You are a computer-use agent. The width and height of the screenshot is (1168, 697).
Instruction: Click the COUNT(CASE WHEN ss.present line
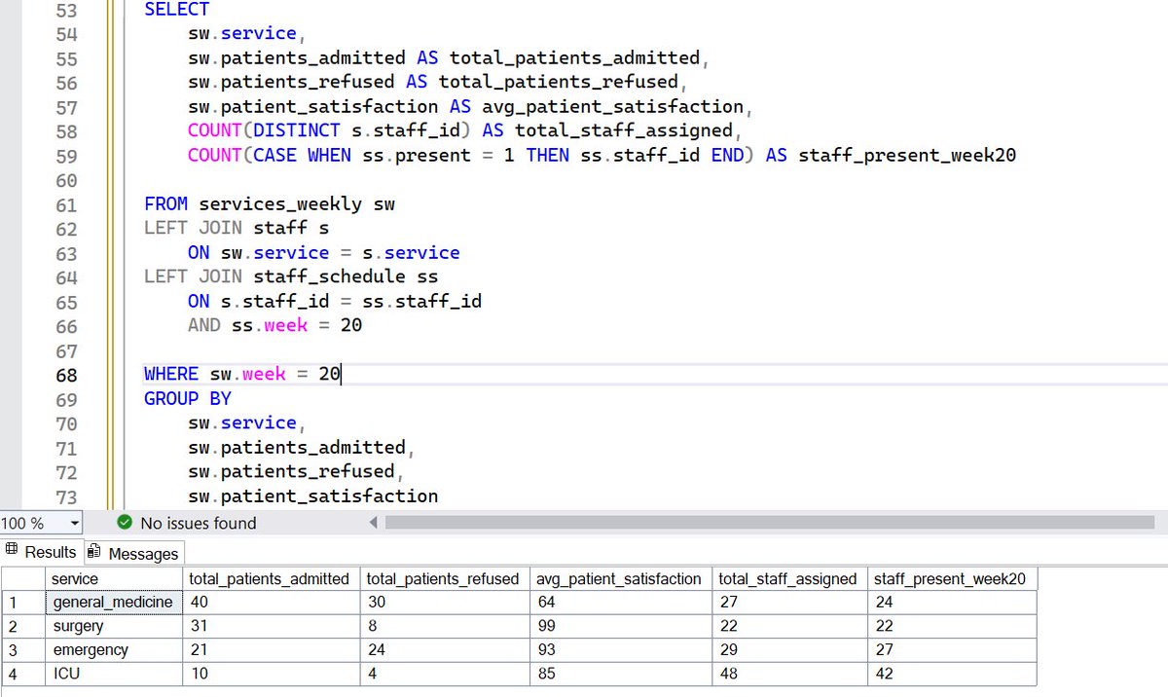(x=602, y=155)
